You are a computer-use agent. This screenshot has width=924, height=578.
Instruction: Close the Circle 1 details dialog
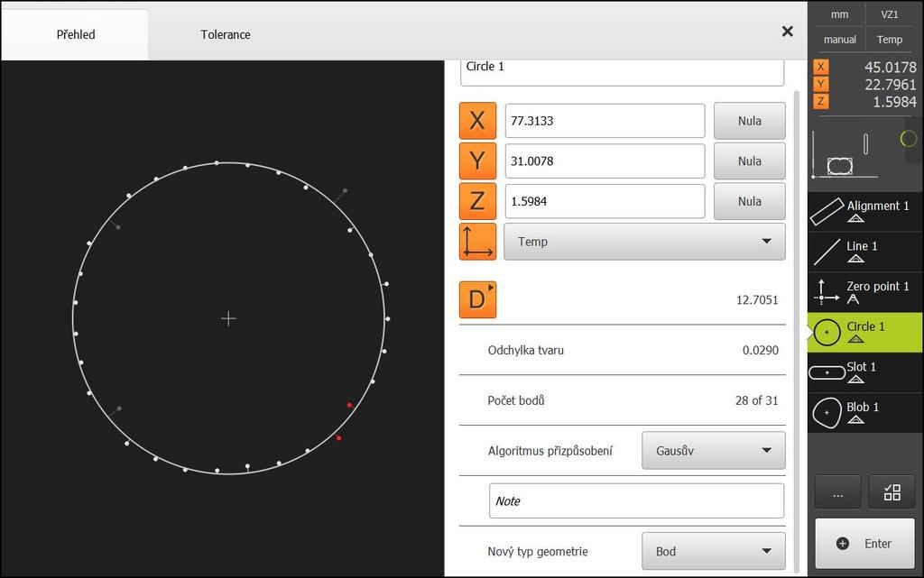[787, 32]
